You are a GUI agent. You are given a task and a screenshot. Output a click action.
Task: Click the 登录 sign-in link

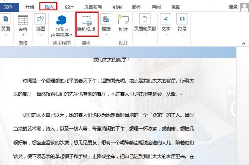[233, 7]
